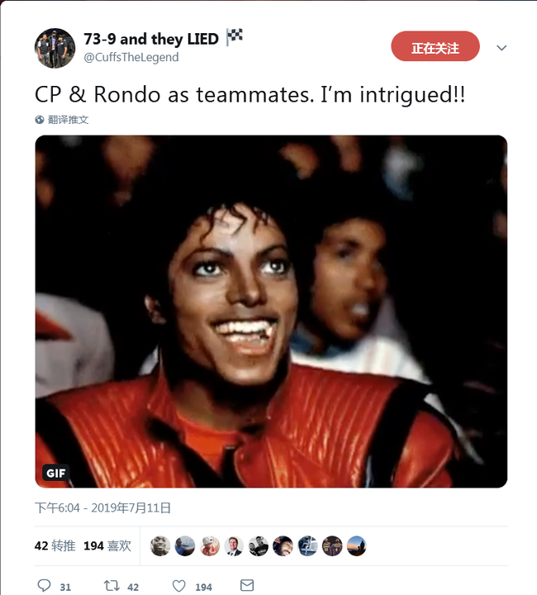Play the Michael Jackson popcorn GIF
Image resolution: width=537 pixels, height=595 pixels.
[x=271, y=312]
